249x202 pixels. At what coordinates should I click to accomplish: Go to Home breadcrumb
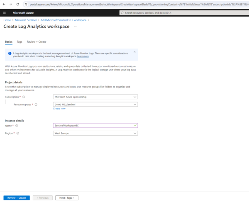coord(7,20)
